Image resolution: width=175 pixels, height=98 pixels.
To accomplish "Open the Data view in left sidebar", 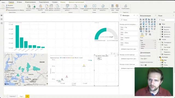I will coord(2,19).
